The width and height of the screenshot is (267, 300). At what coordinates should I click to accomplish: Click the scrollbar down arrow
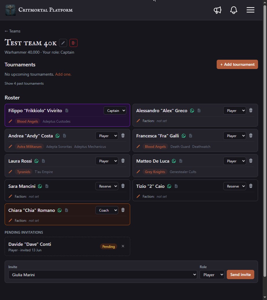(x=265, y=298)
